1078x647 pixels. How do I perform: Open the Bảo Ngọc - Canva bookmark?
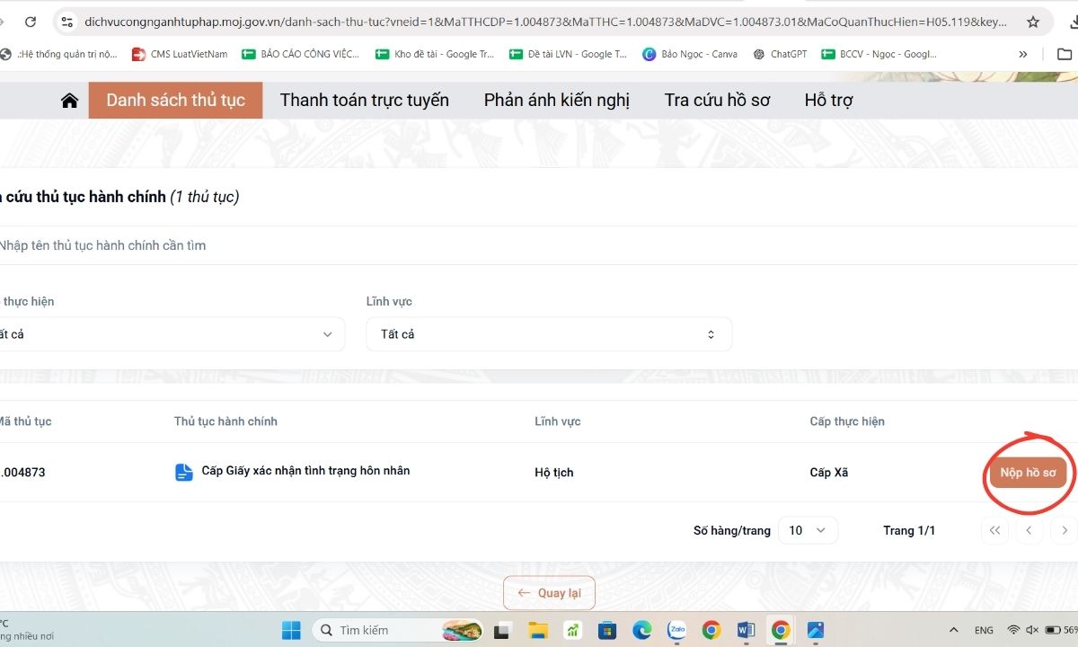690,54
